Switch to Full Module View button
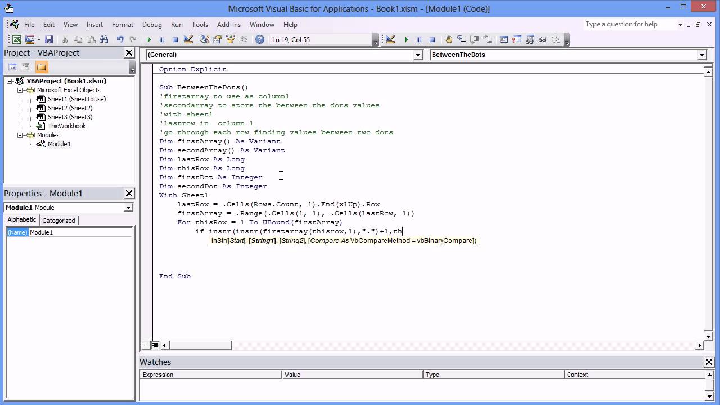This screenshot has height=405, width=720. point(155,345)
